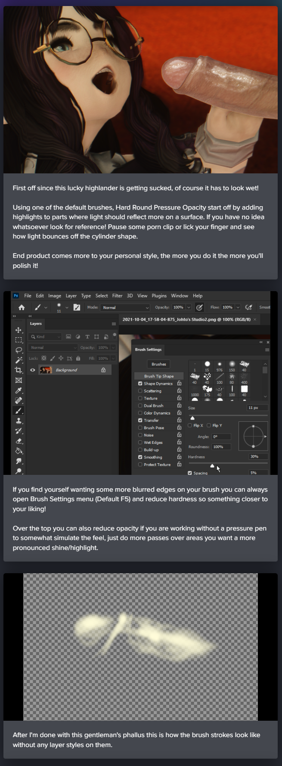The height and width of the screenshot is (766, 282).
Task: Select the Lasso tool
Action: click(x=18, y=350)
